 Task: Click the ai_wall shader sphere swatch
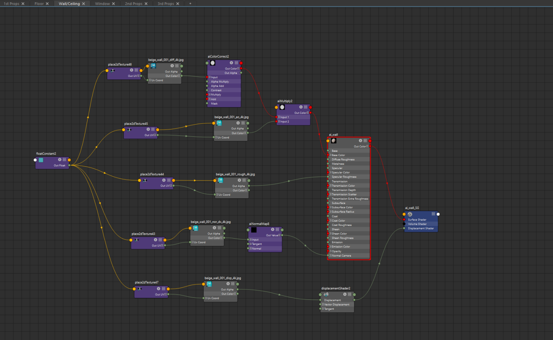[x=334, y=141]
